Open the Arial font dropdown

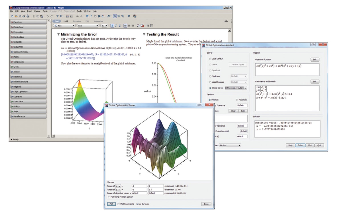(91, 25)
